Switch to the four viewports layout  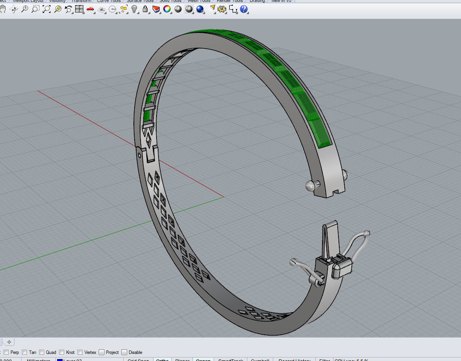(79, 9)
